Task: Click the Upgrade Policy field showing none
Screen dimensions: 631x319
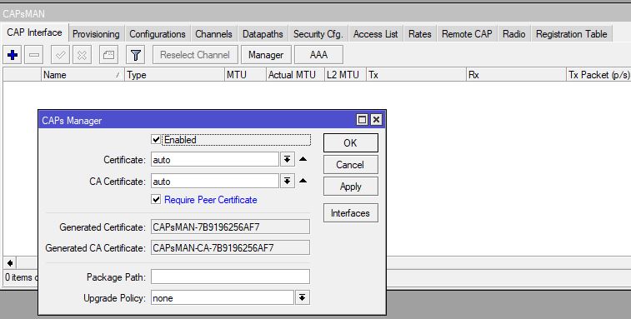Action: (x=223, y=297)
